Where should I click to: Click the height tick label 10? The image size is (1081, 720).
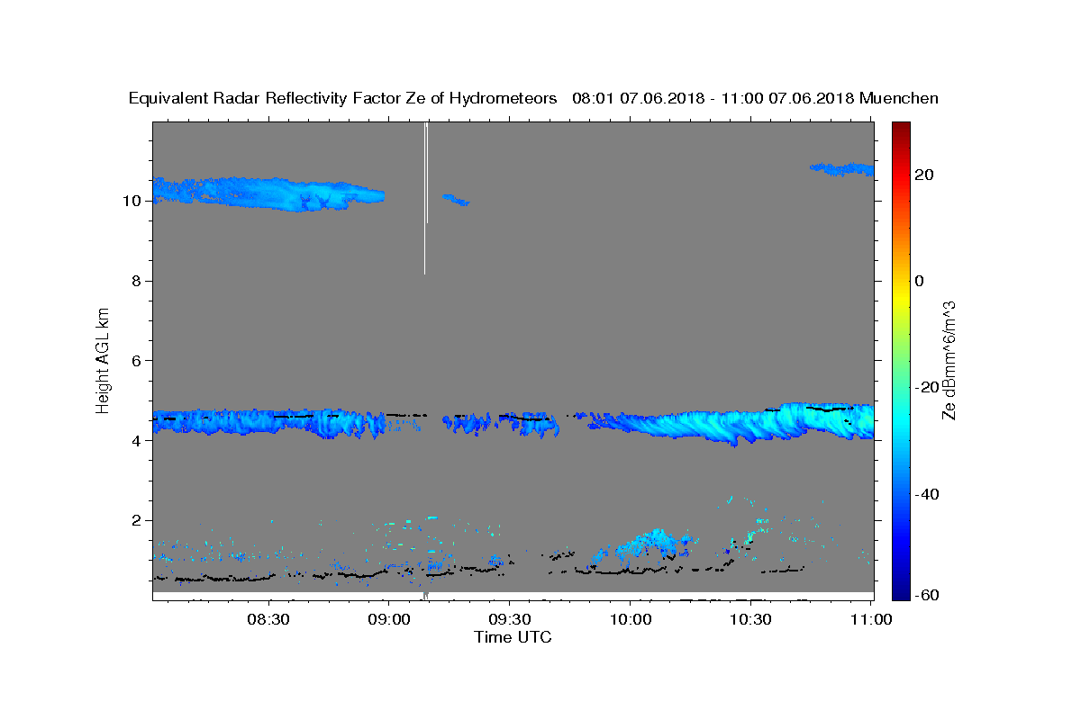point(133,201)
